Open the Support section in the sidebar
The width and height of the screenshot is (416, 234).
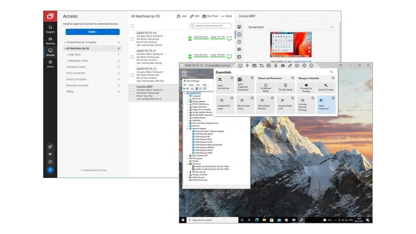click(50, 29)
